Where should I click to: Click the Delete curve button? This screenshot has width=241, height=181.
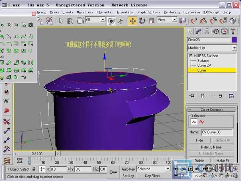(x=199, y=160)
